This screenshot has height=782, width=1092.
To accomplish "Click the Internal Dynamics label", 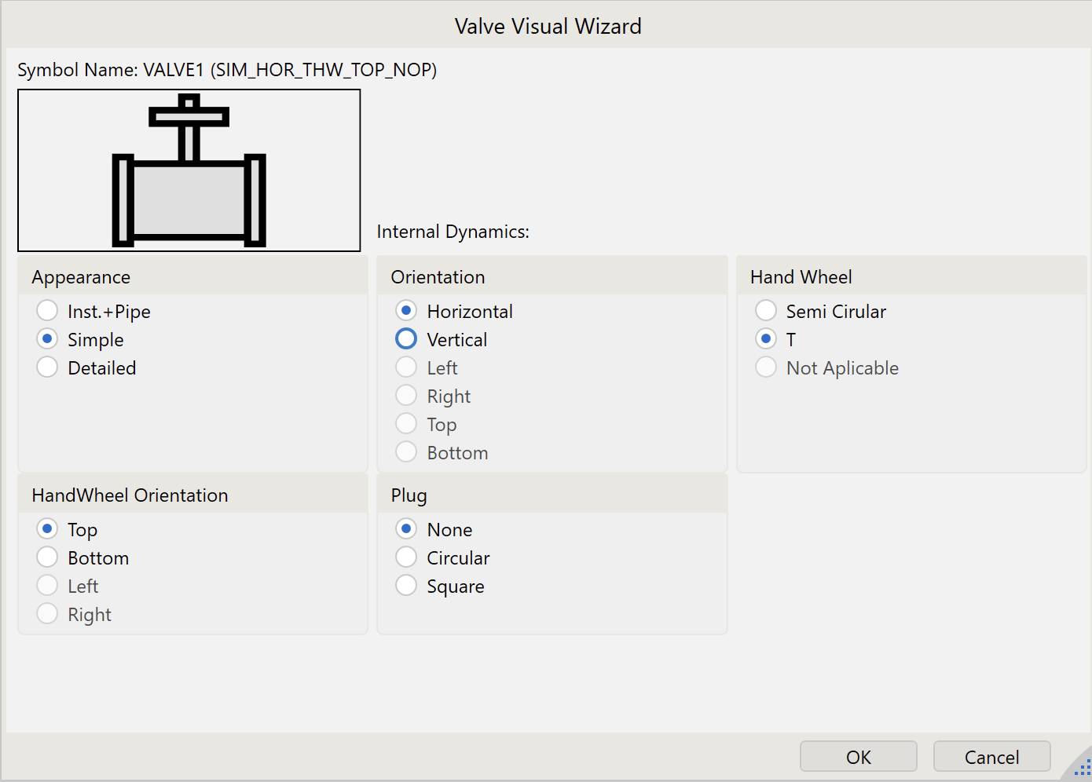I will coord(453,232).
